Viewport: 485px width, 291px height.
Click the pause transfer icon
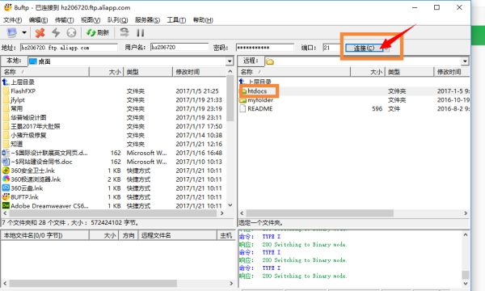[141, 32]
